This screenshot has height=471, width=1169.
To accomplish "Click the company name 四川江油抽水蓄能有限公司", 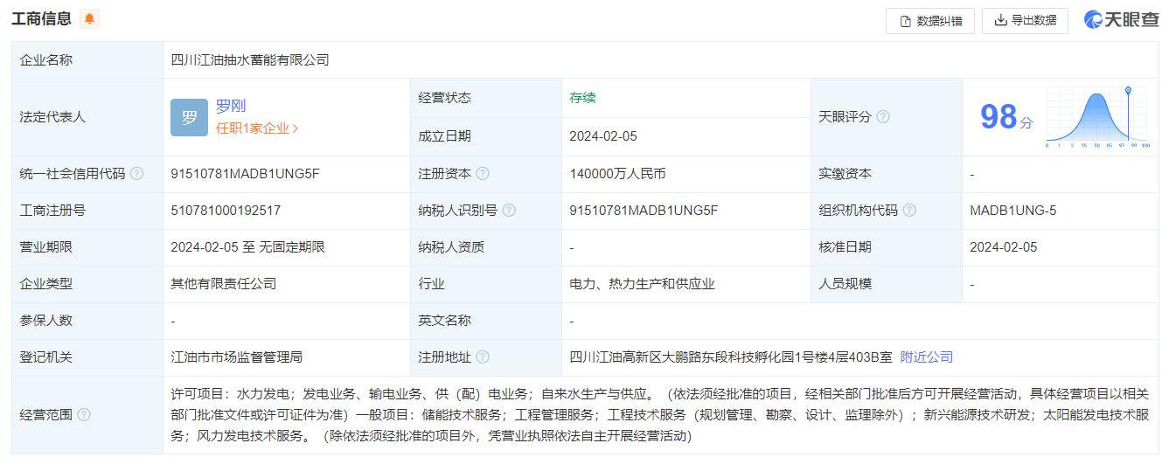I will 250,60.
